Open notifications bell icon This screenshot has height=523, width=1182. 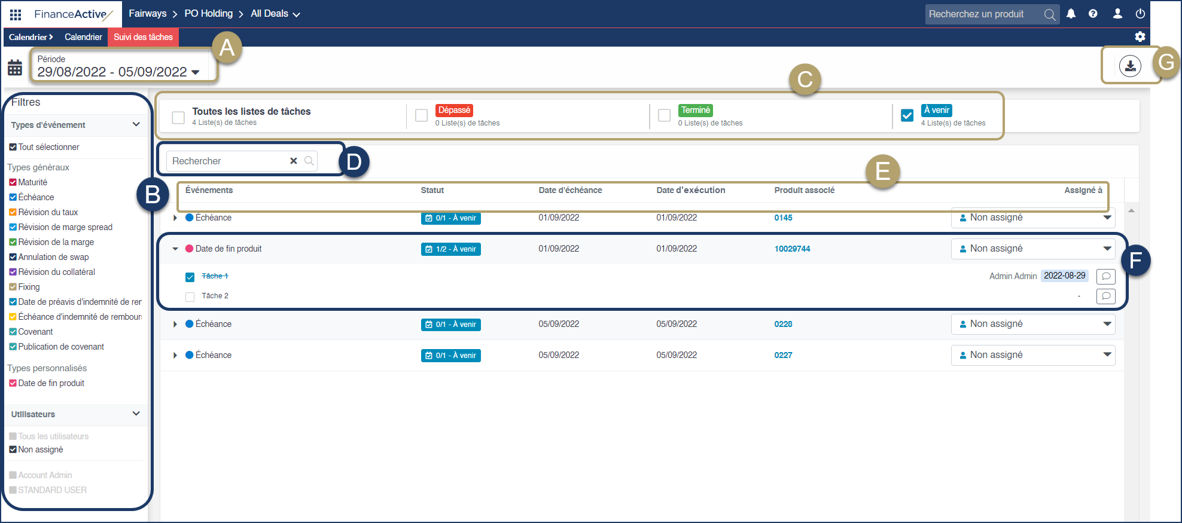[x=1071, y=14]
